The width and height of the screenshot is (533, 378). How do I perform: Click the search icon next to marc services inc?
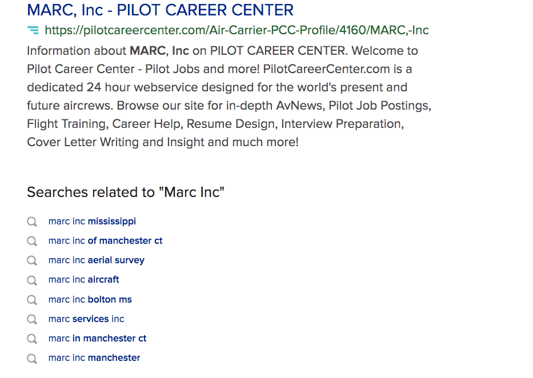(32, 319)
